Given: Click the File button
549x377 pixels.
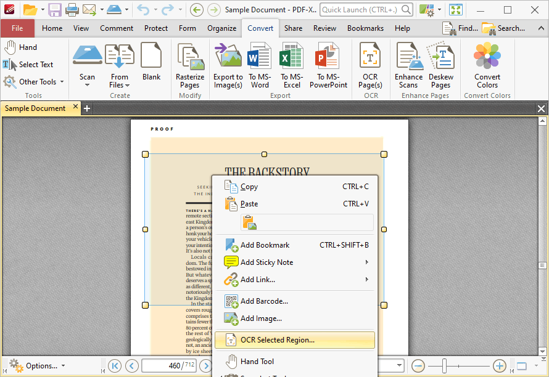Looking at the screenshot, I should click(17, 28).
